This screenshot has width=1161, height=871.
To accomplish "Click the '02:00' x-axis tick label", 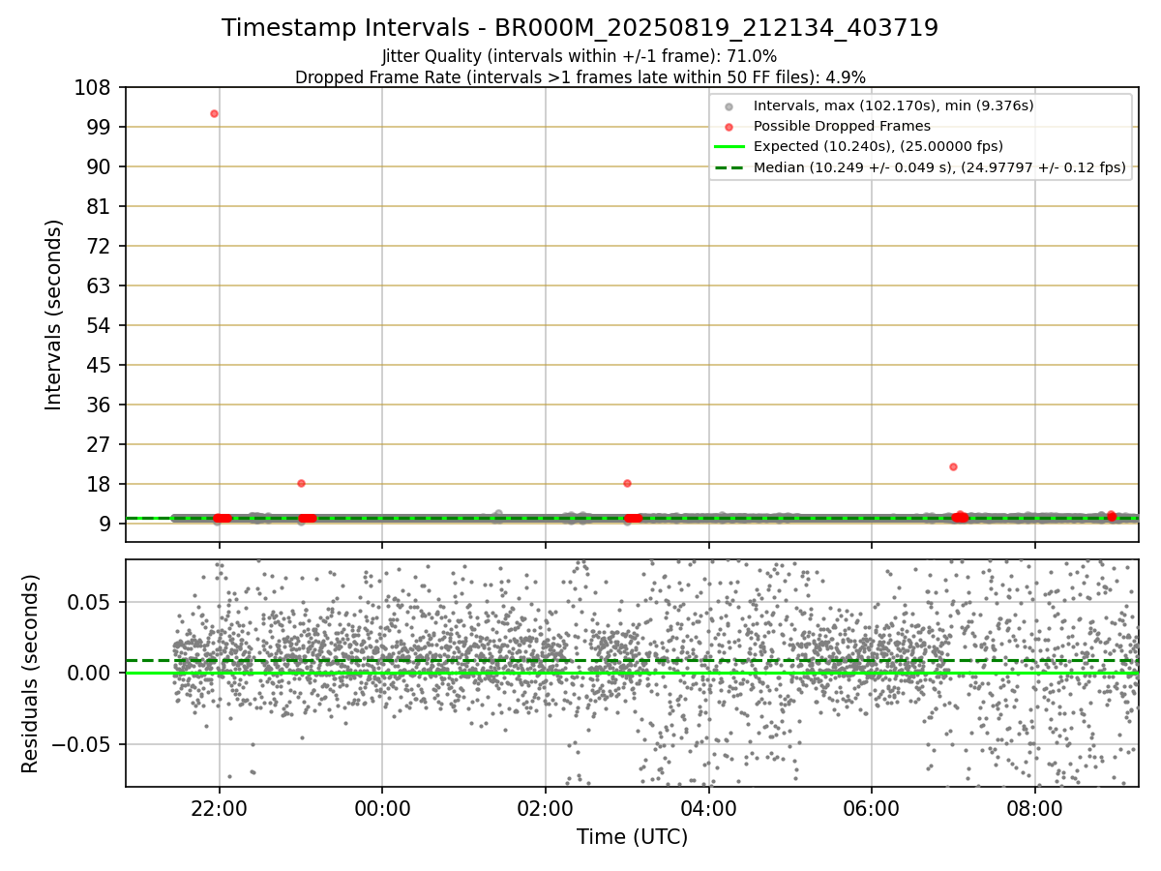I will pyautogui.click(x=546, y=807).
